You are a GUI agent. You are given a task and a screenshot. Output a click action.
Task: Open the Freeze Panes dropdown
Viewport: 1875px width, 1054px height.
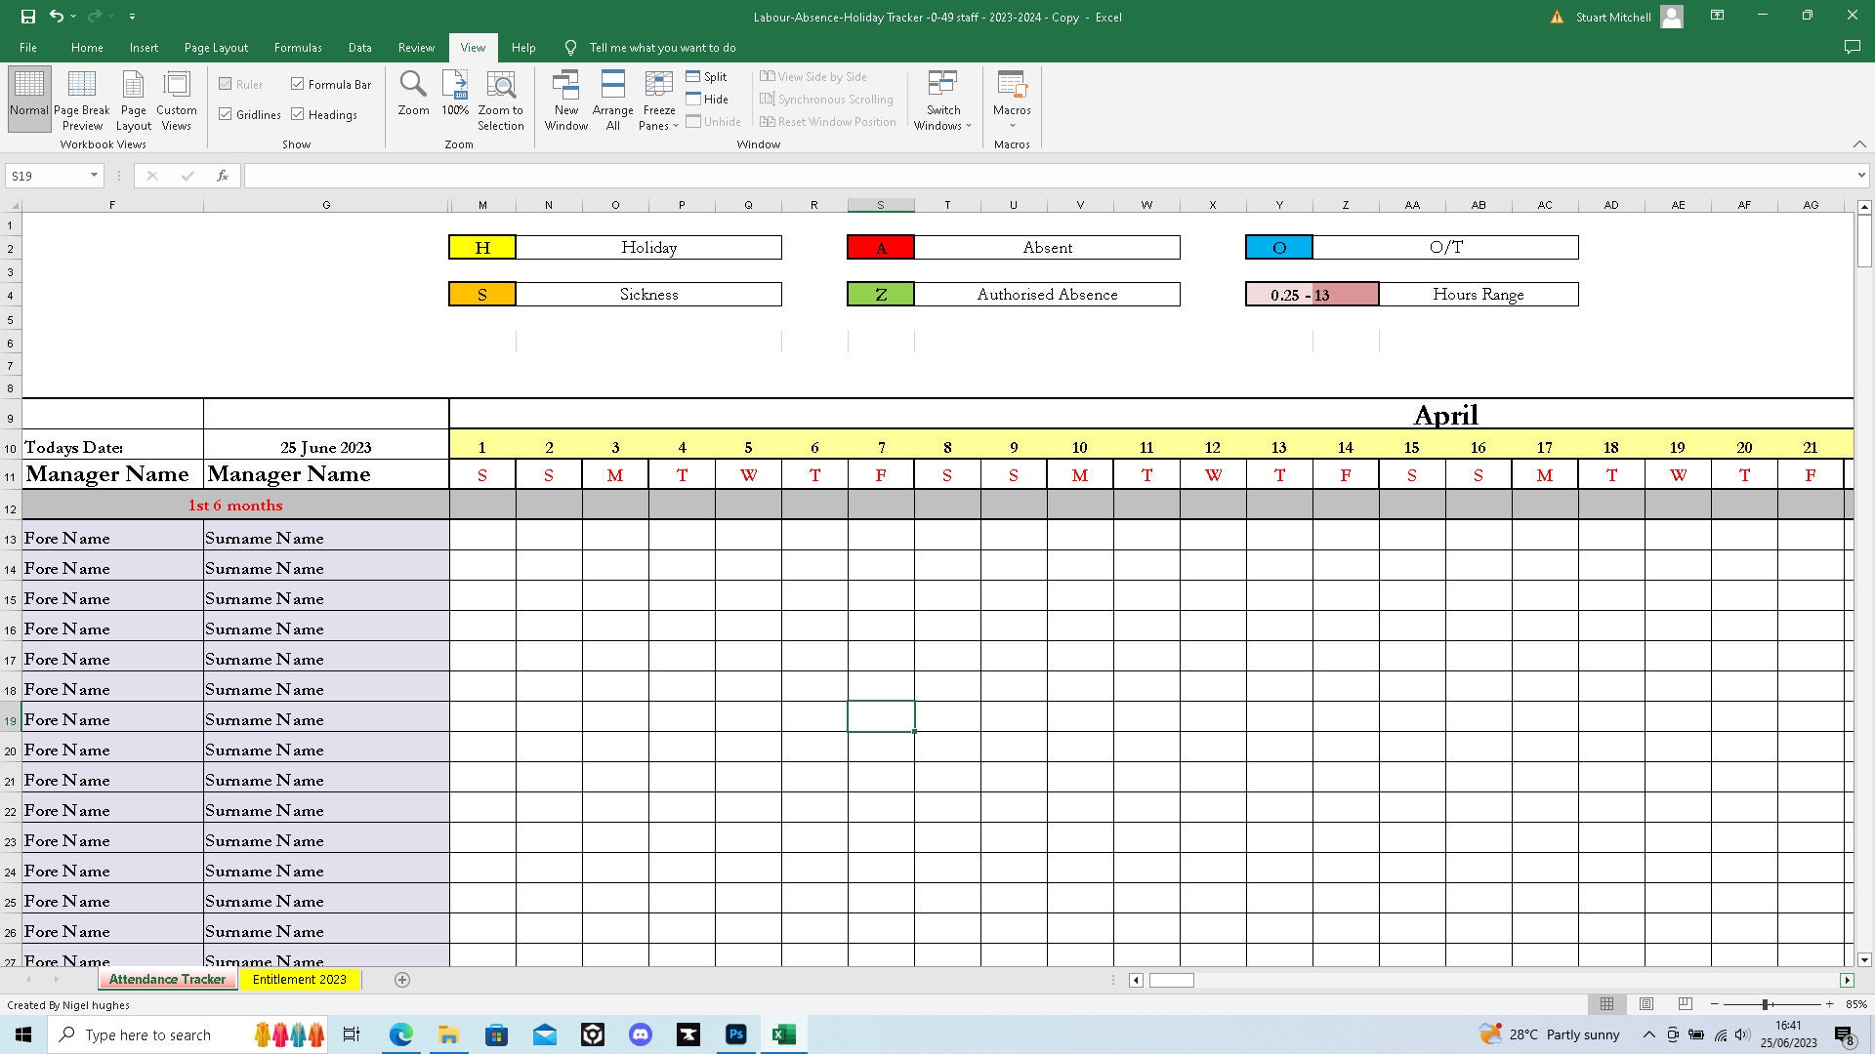658,99
